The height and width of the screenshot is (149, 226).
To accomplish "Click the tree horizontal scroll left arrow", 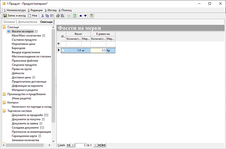I will 4,145.
